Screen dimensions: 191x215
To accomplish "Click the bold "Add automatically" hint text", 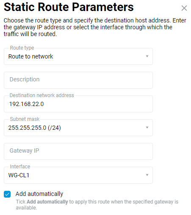I will click(x=47, y=202).
